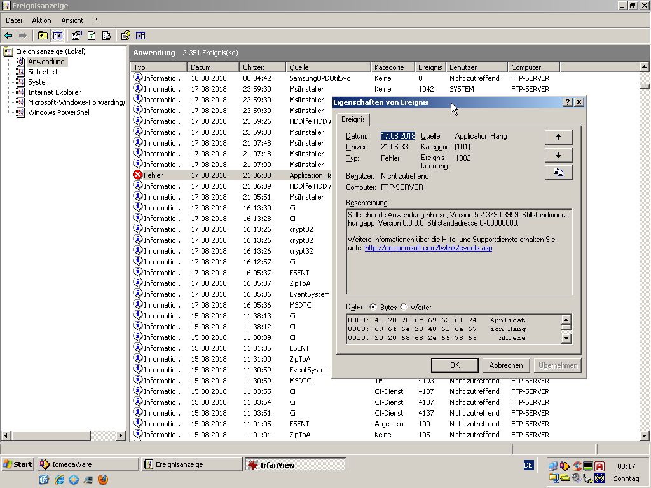651x488 pixels.
Task: Click the refresh toolbar icon
Action: click(x=92, y=36)
